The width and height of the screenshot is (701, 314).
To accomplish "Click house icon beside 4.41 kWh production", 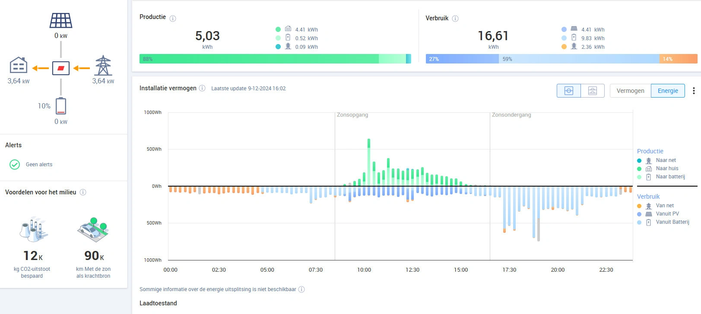I will tap(288, 29).
